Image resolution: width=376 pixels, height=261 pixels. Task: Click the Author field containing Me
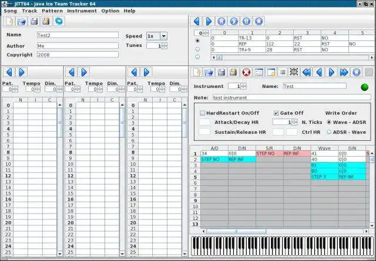tap(78, 46)
